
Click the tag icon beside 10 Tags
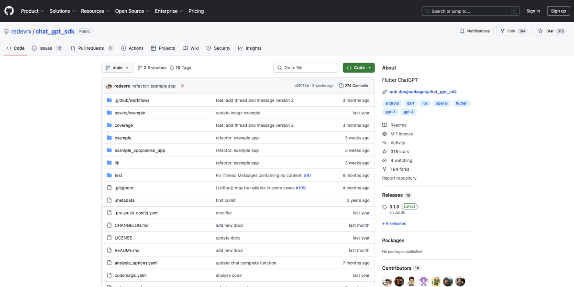[173, 67]
